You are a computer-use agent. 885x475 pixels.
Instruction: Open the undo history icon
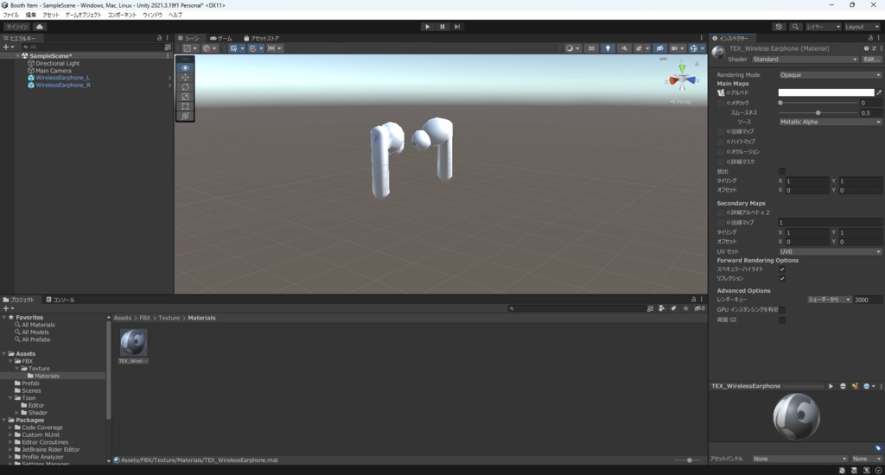point(779,27)
